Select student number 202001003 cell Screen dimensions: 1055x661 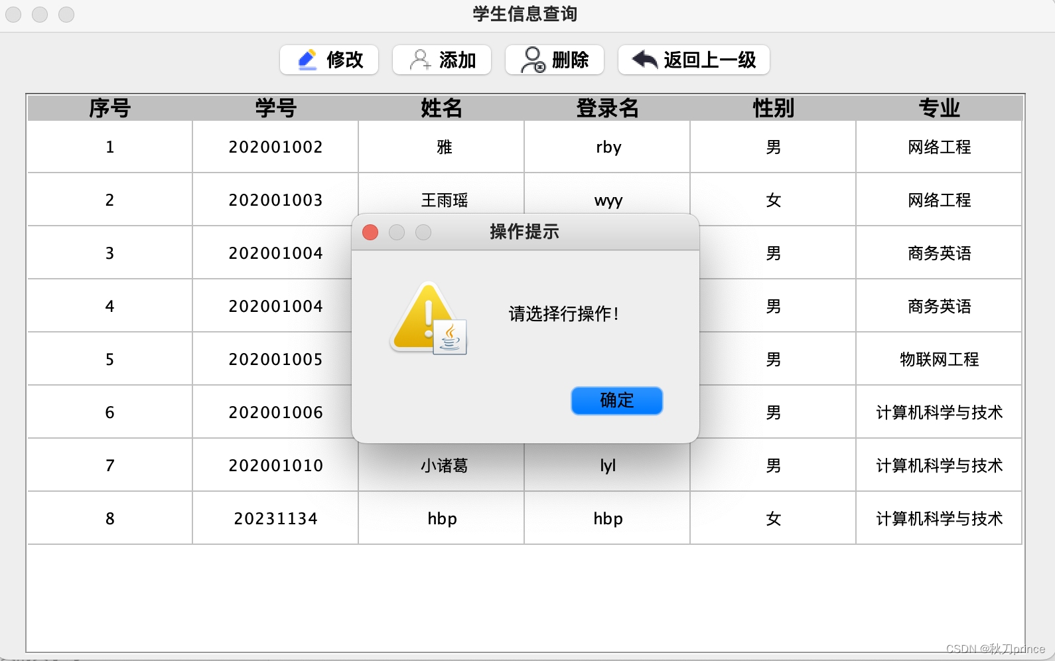tap(275, 200)
